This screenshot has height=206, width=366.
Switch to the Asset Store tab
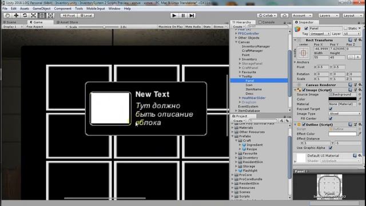point(67,22)
